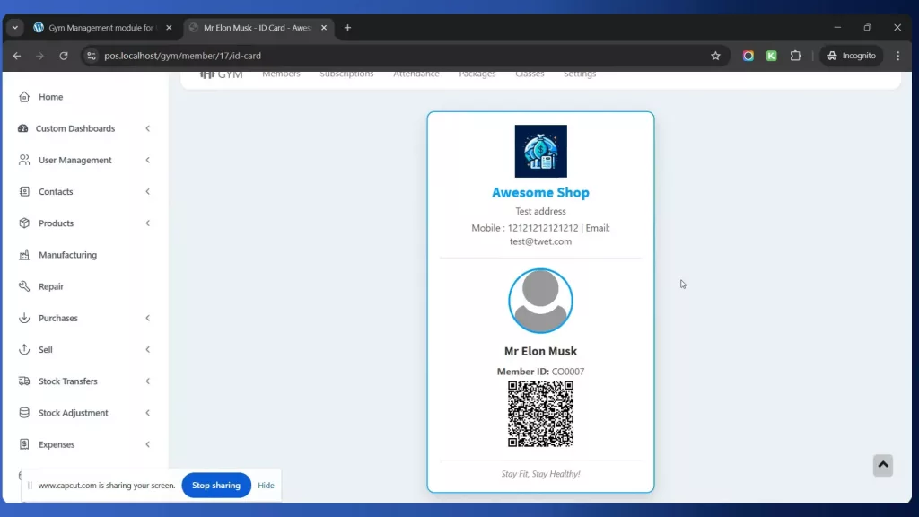919x517 pixels.
Task: Click the mobile number "12121212121212"
Action: click(x=543, y=228)
